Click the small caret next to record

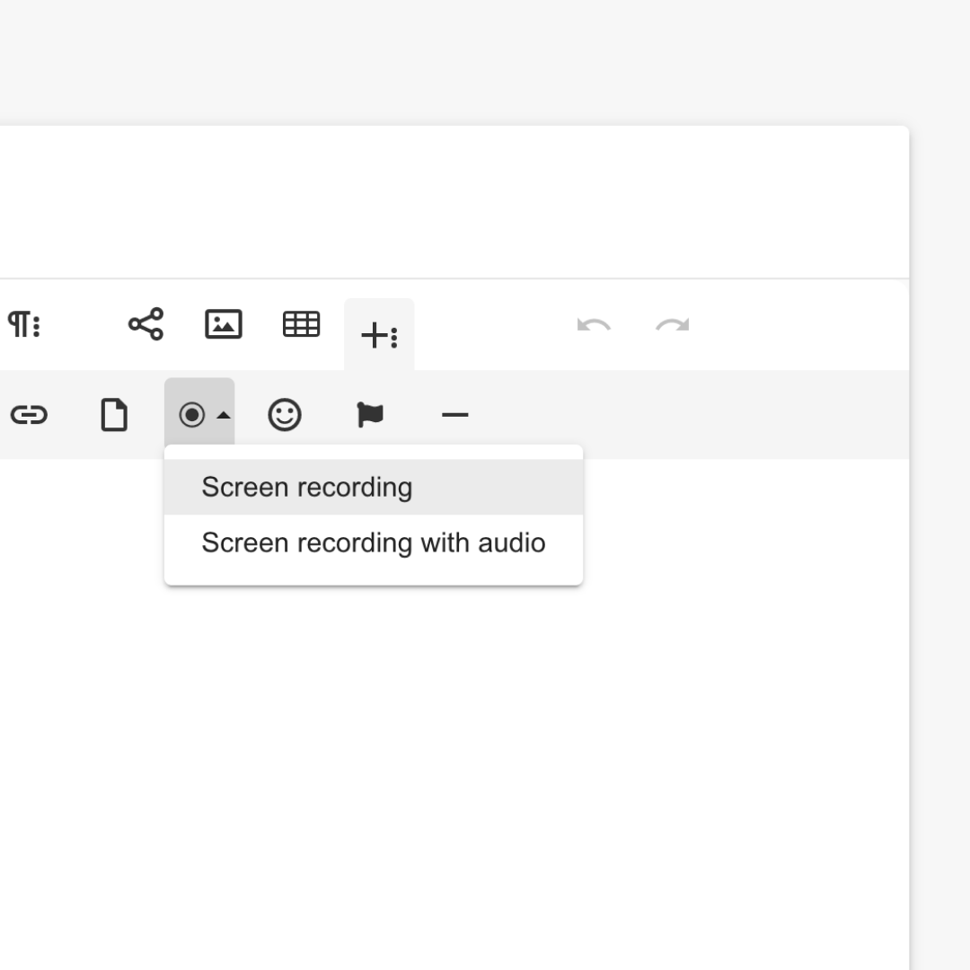tap(224, 416)
